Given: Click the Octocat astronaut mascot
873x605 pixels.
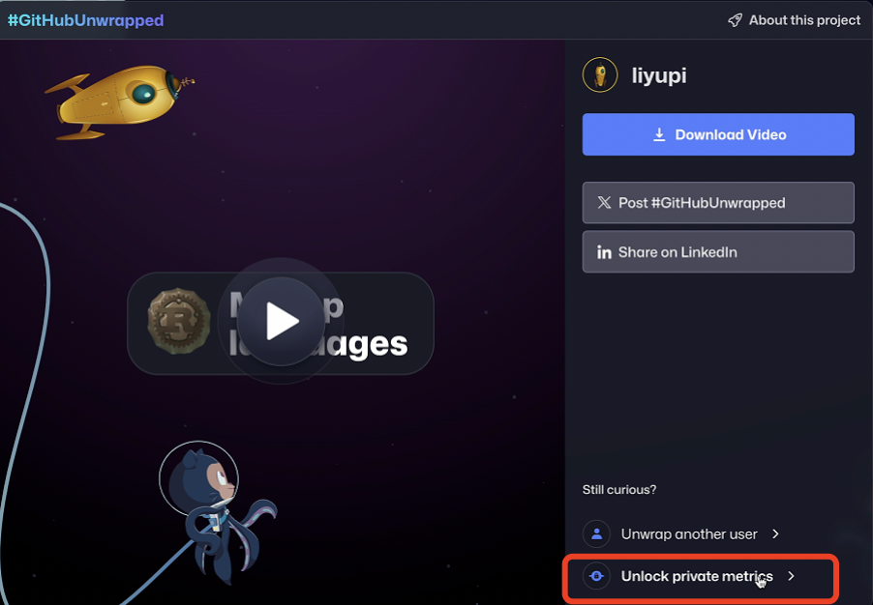Looking at the screenshot, I should point(217,511).
